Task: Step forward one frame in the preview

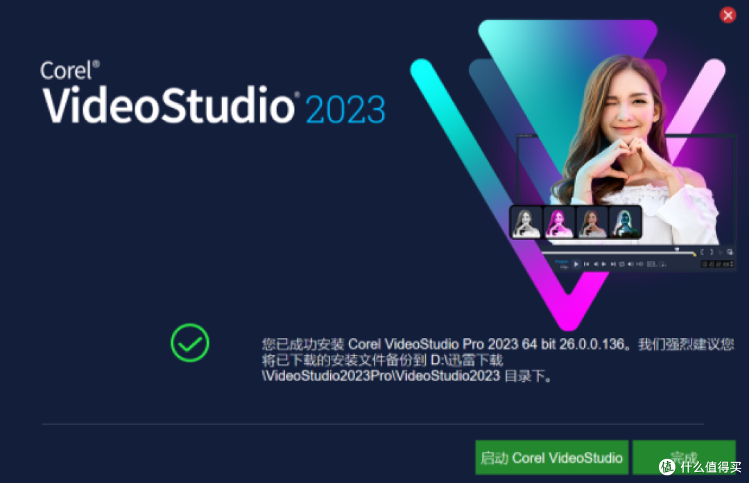Action: (x=604, y=264)
